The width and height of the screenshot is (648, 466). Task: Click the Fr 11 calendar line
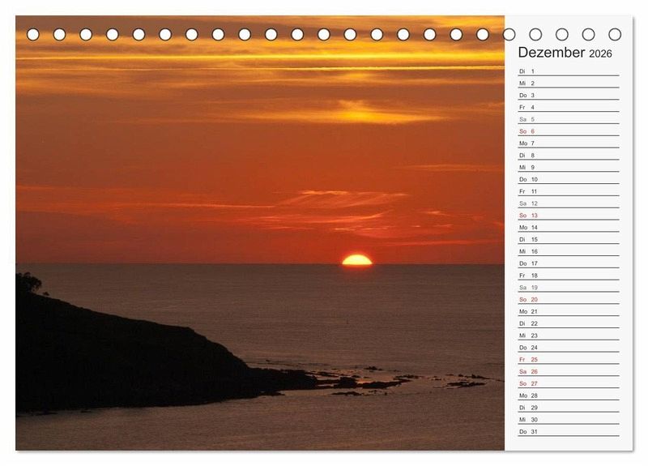(567, 191)
